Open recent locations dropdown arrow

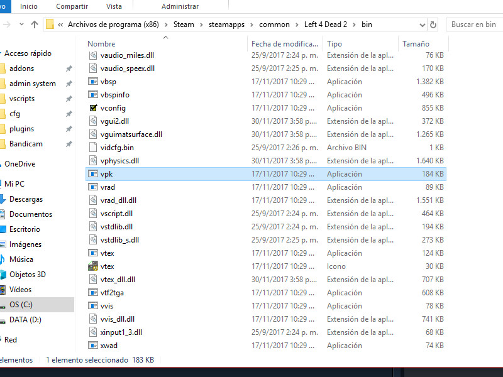[21, 25]
